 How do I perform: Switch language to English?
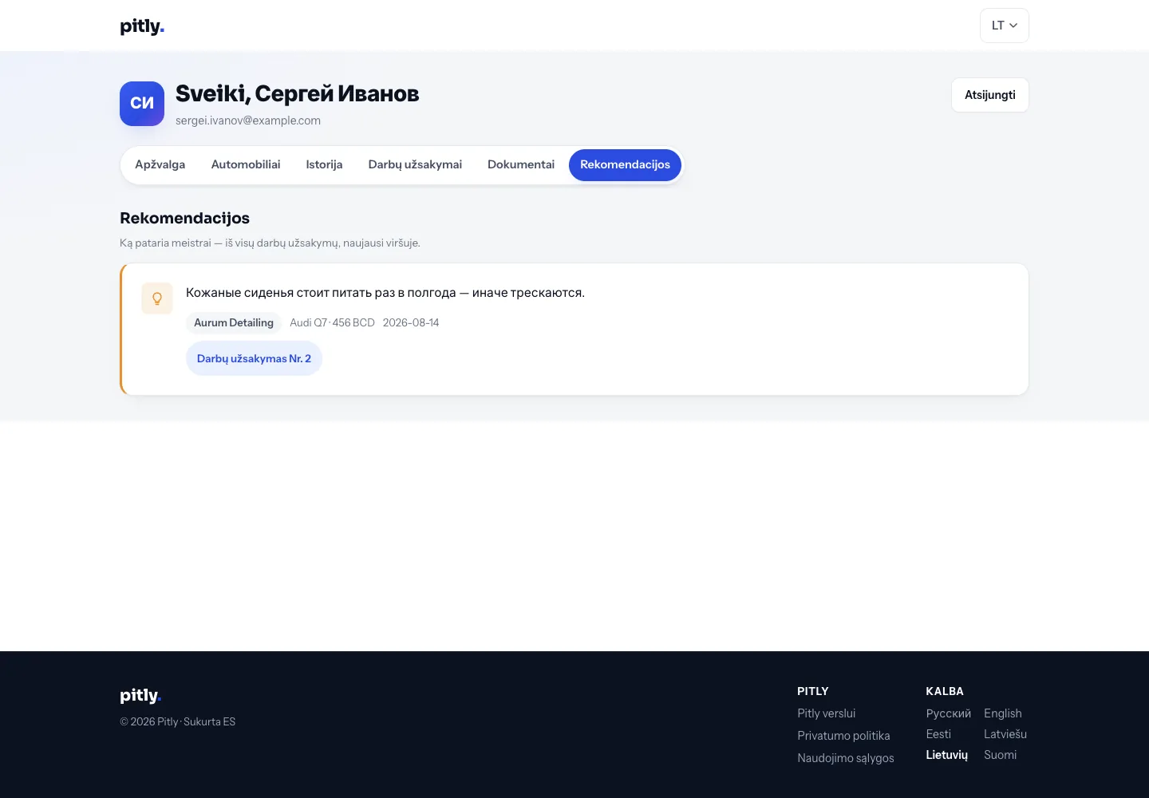(1003, 713)
